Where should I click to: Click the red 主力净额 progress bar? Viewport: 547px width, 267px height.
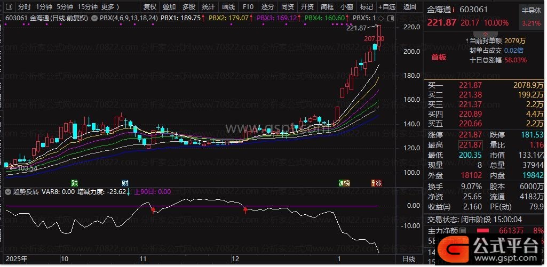point(482,231)
